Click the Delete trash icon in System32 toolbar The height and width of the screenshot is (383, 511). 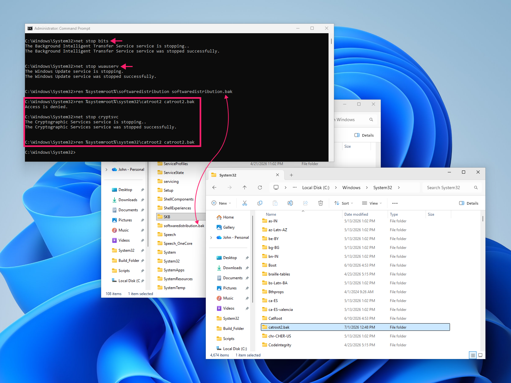click(x=321, y=203)
